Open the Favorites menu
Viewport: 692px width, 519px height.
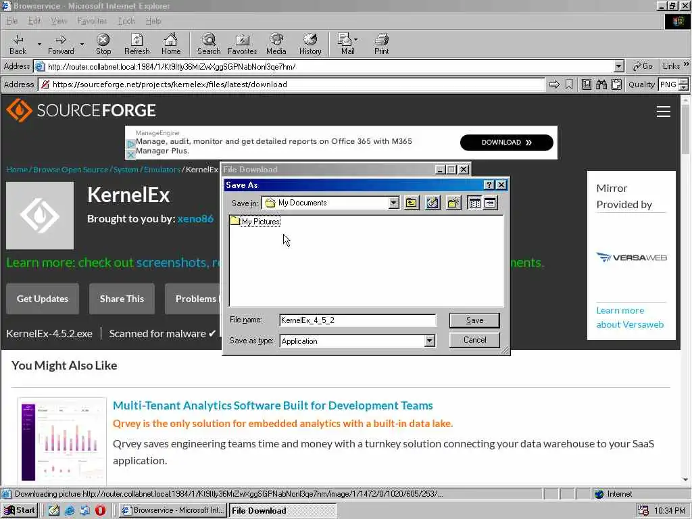tap(92, 21)
